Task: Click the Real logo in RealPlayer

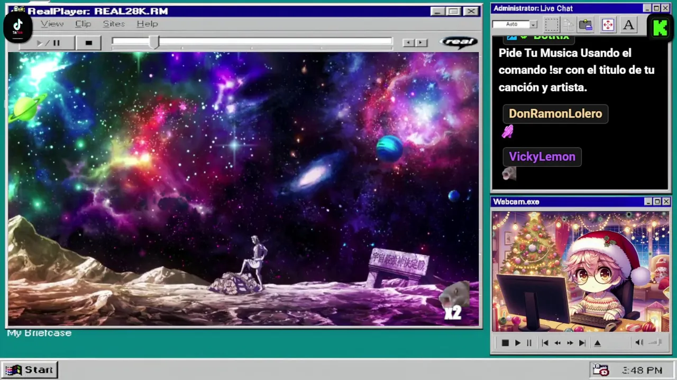Action: pos(458,42)
